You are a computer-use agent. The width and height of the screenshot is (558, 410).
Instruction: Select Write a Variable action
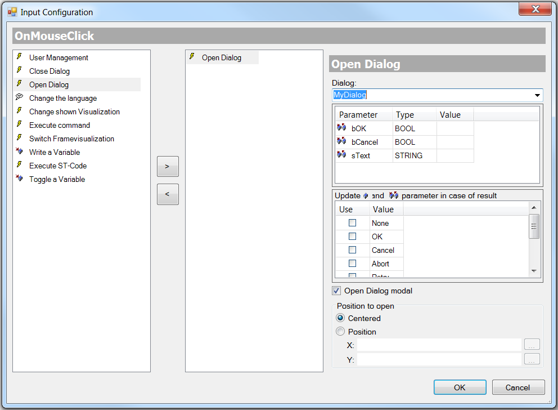(x=55, y=153)
